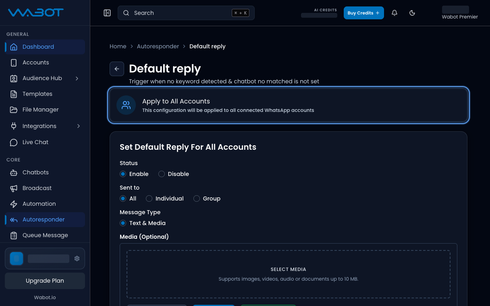The height and width of the screenshot is (306, 490).
Task: Click the Automation lightning icon
Action: [14, 204]
